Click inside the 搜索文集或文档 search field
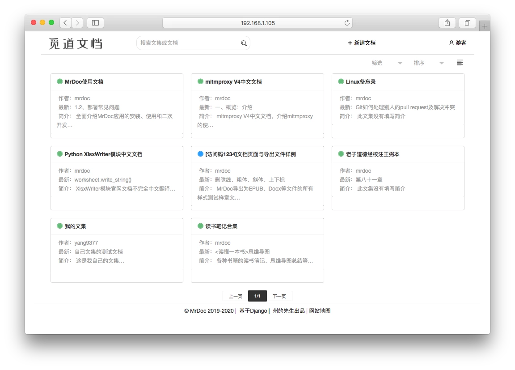Screen dimensions: 515x370 click(x=188, y=43)
